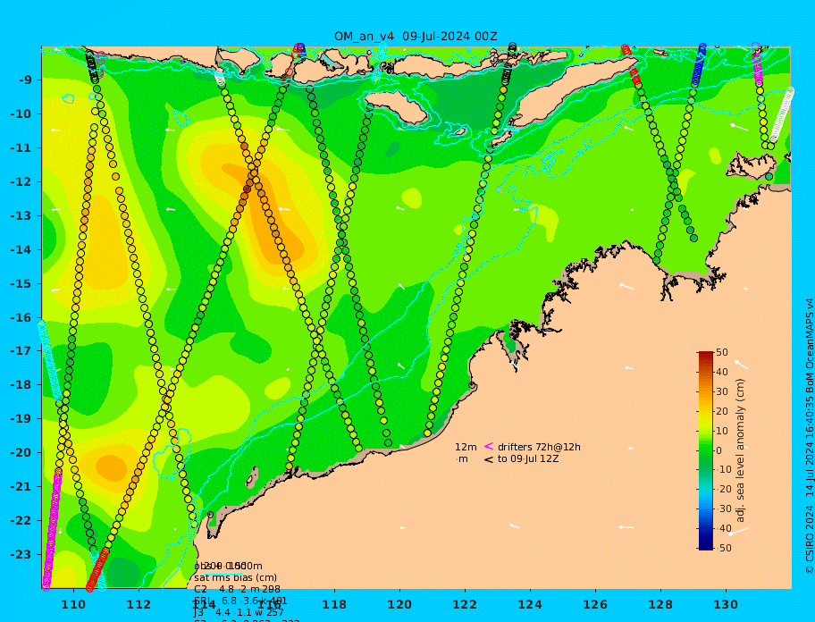Click the "to 09 Jul 12Z" legend text
Image resolution: width=815 pixels, height=622 pixels.
point(528,458)
